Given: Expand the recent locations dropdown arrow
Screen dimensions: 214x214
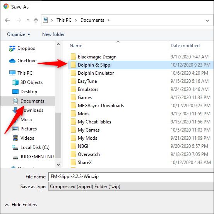Looking at the screenshot, I should [28, 20].
